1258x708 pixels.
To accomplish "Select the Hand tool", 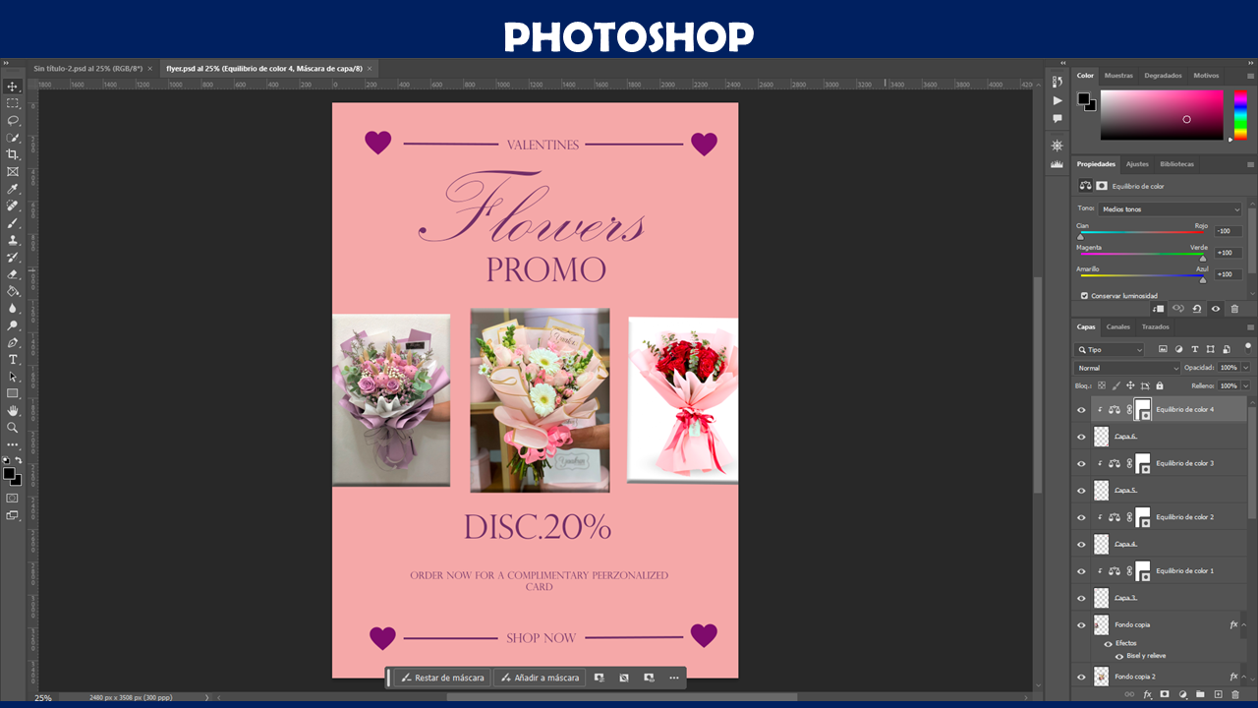I will tap(13, 410).
